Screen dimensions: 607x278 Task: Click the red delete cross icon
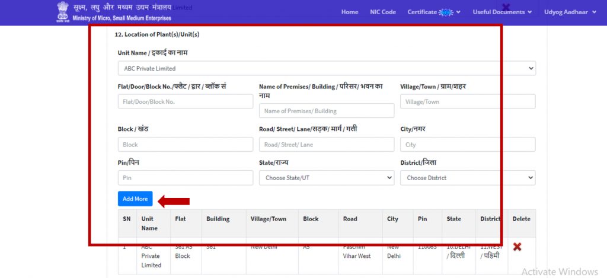pos(517,247)
